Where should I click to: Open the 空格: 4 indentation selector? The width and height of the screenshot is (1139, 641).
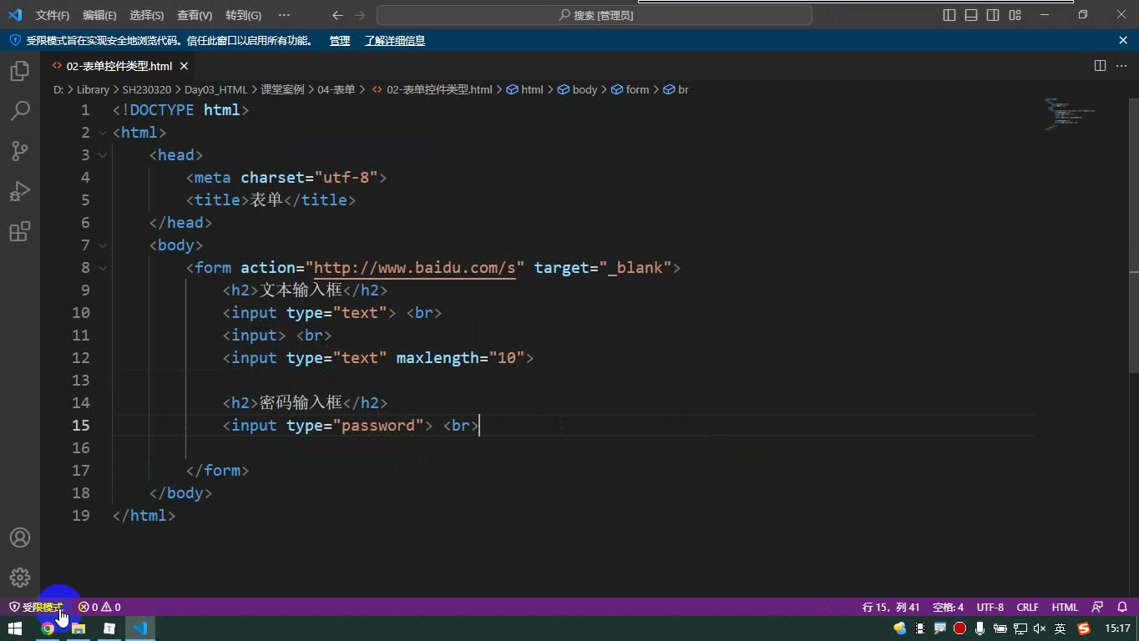[x=948, y=607]
